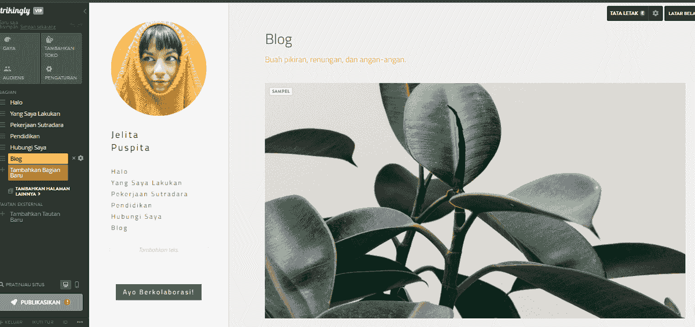Click the Ayo Berkolaborasi! button
The image size is (695, 327).
[x=159, y=292]
